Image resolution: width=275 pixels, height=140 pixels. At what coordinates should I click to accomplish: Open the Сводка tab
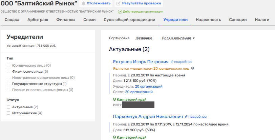[12, 20]
